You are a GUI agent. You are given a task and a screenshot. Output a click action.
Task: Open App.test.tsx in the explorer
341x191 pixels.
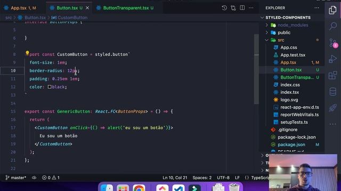pos(293,55)
